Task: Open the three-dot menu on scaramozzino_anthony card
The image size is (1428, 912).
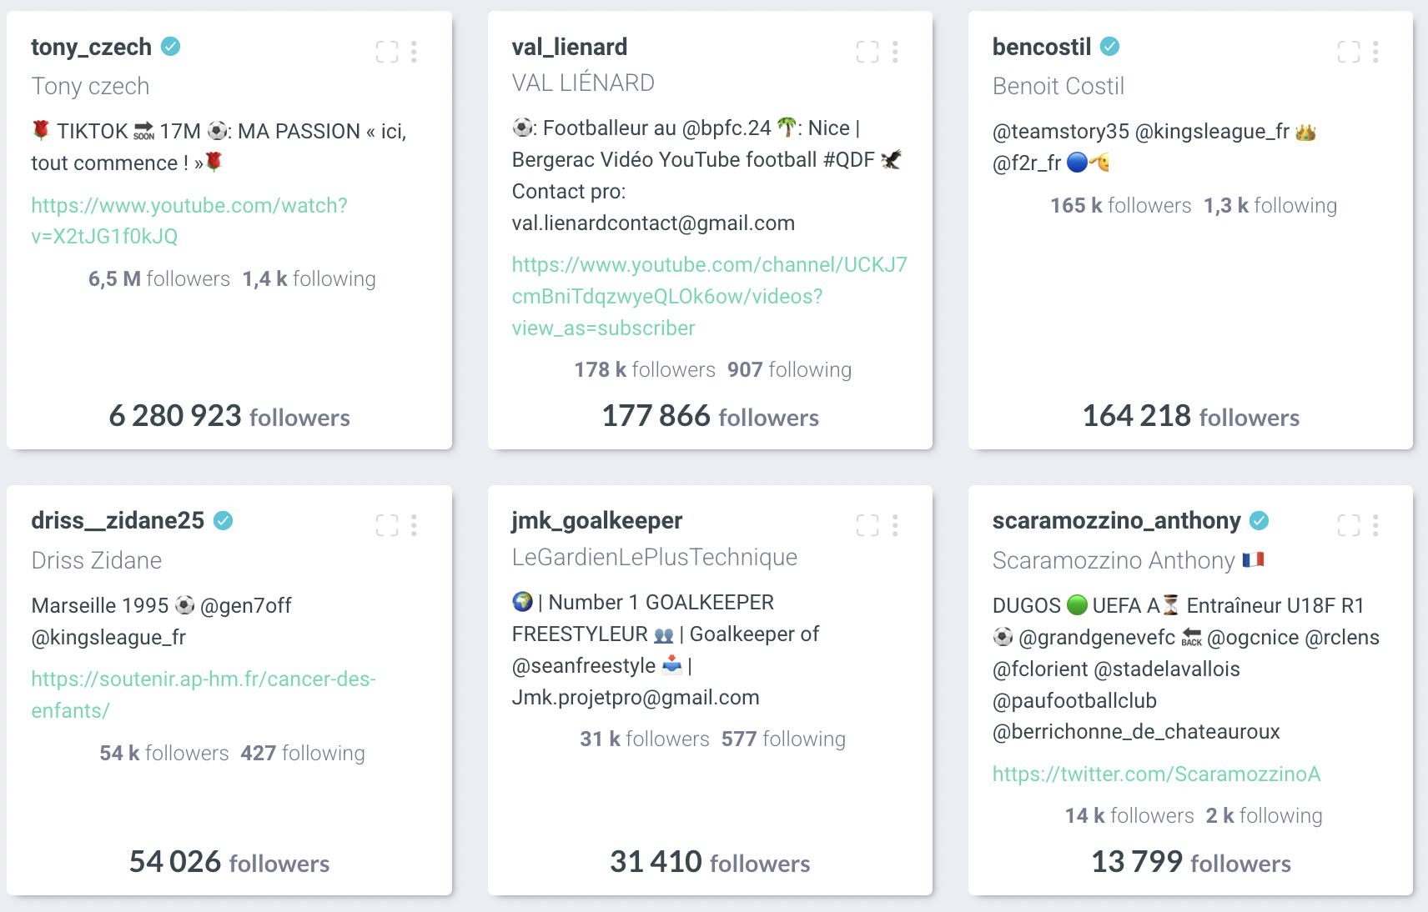Action: click(x=1375, y=524)
